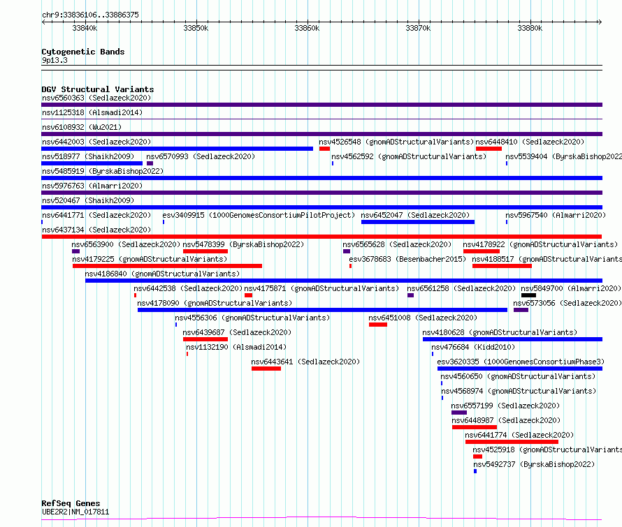Click nsv520467 (Shaikh2009) label
The height and width of the screenshot is (527, 622).
88,200
